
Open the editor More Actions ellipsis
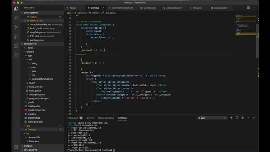click(x=254, y=8)
